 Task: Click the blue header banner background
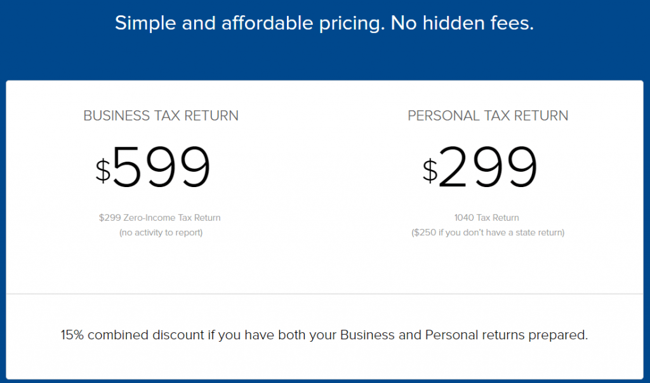[324, 58]
